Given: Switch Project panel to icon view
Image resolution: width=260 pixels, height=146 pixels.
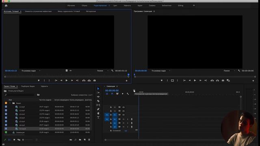Looking at the screenshot, I should pyautogui.click(x=14, y=140).
